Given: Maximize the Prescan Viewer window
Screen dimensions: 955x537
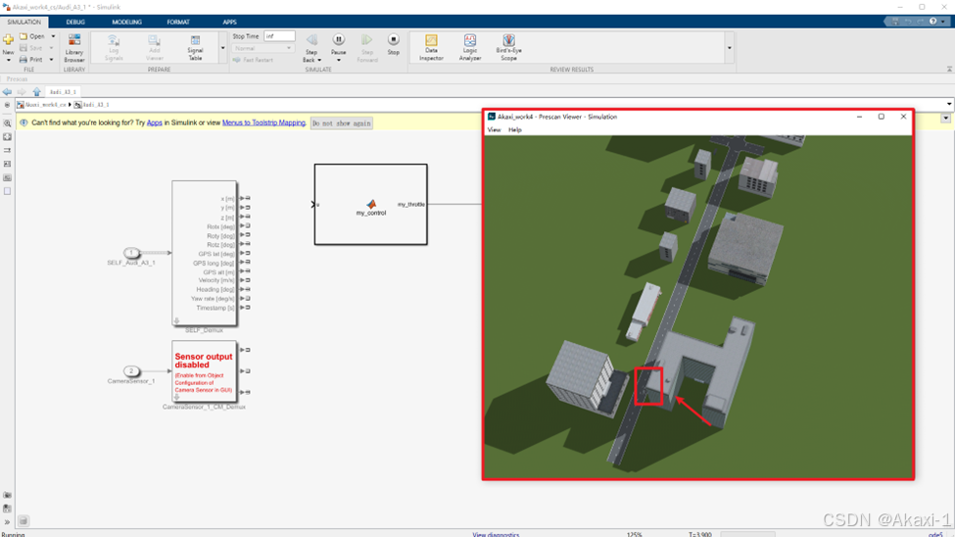Looking at the screenshot, I should [x=882, y=117].
